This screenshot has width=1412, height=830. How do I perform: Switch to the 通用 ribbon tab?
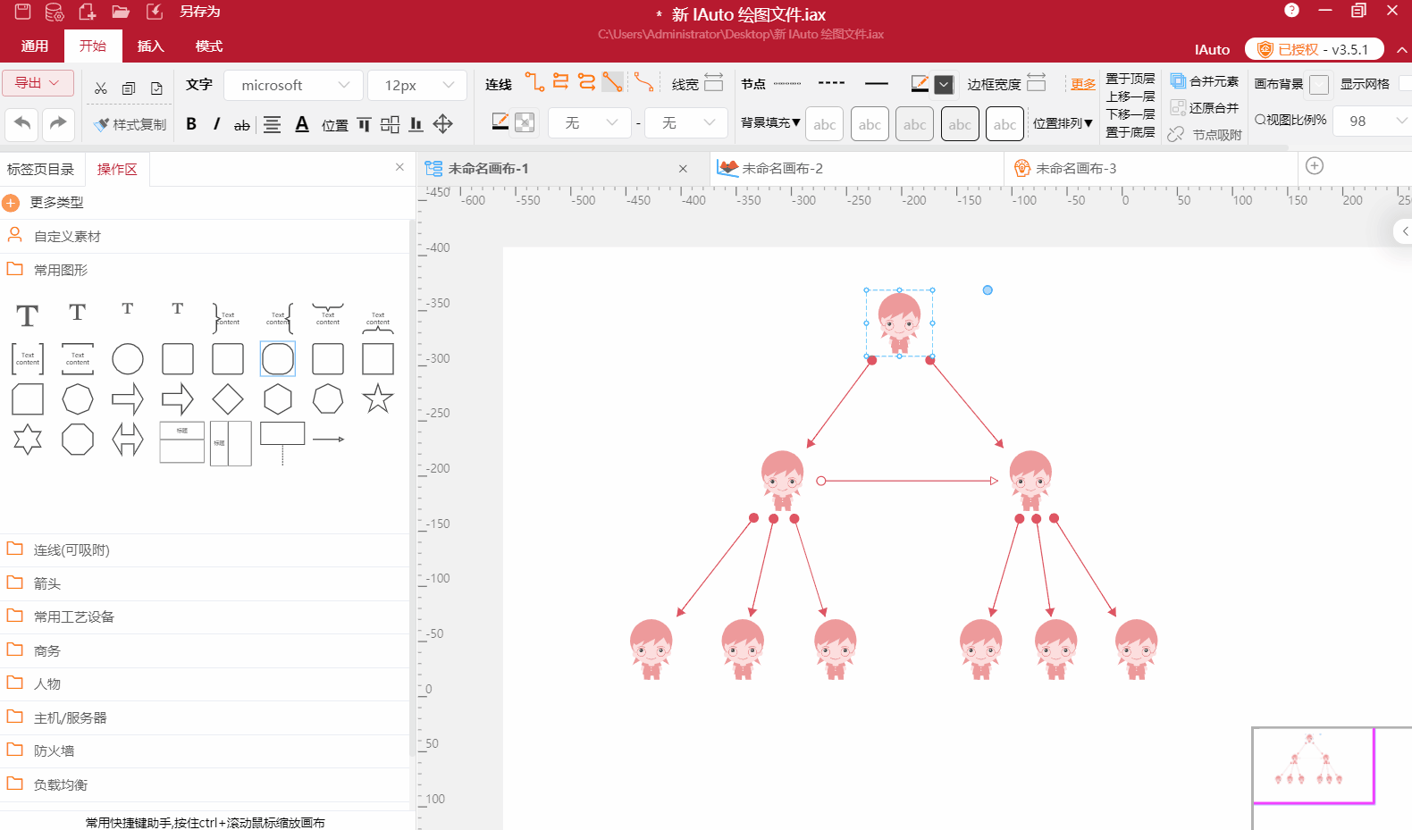tap(35, 46)
